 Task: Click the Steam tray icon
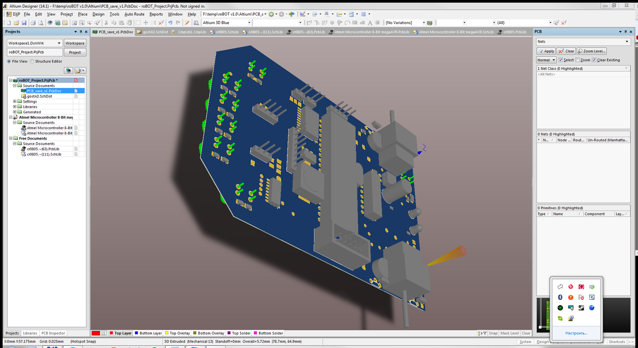581,308
